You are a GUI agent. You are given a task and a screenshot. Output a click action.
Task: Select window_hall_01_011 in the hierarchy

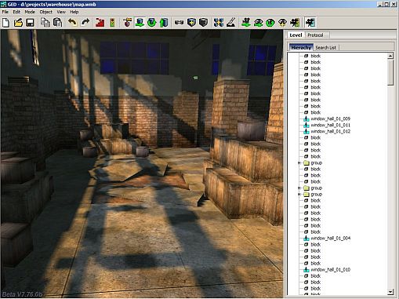(x=330, y=125)
